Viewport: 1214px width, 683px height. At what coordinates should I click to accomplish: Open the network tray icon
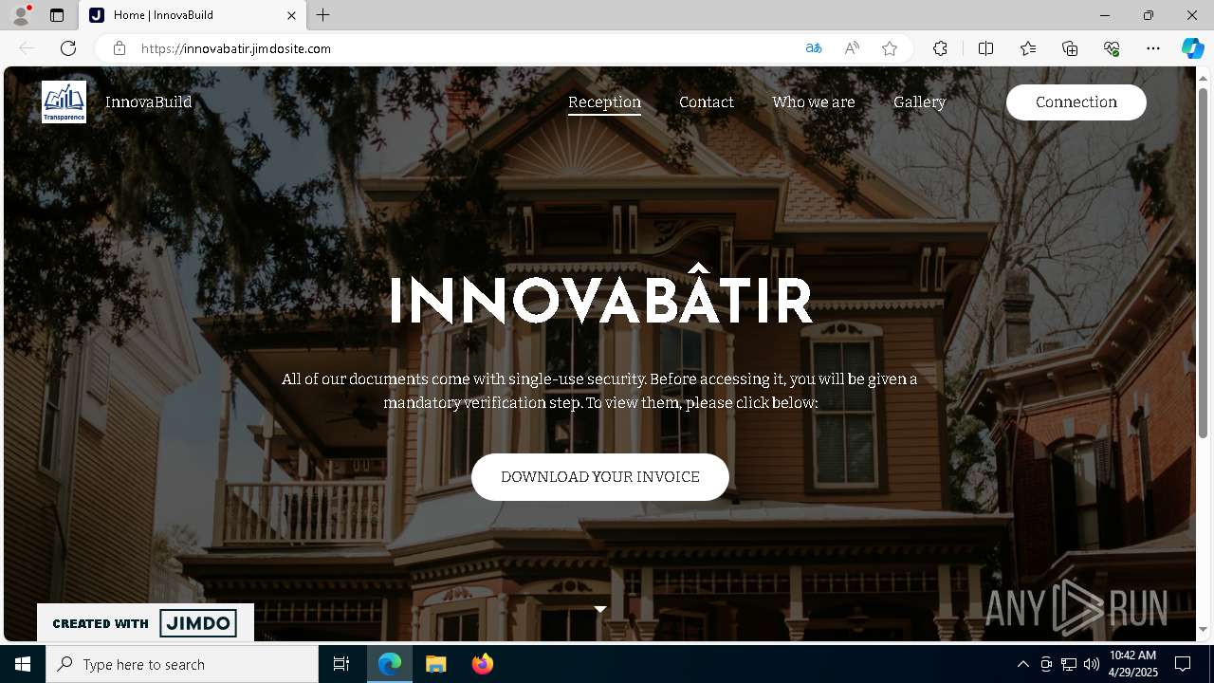(1069, 664)
